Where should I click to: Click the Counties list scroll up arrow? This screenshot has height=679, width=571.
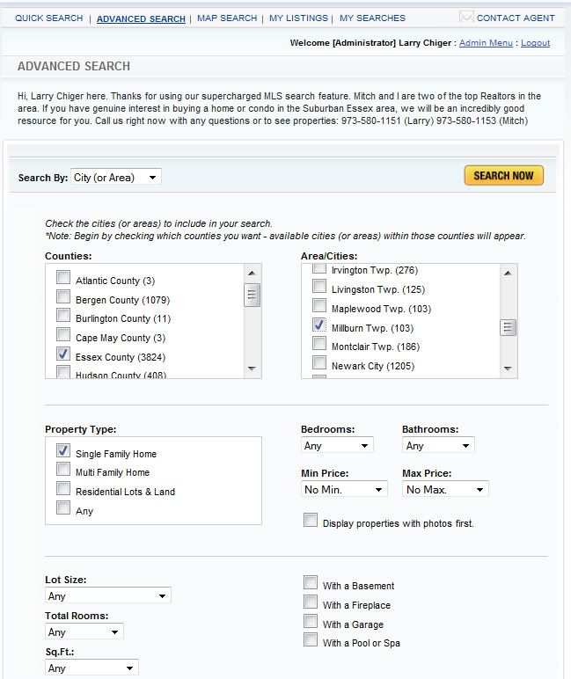(x=252, y=273)
